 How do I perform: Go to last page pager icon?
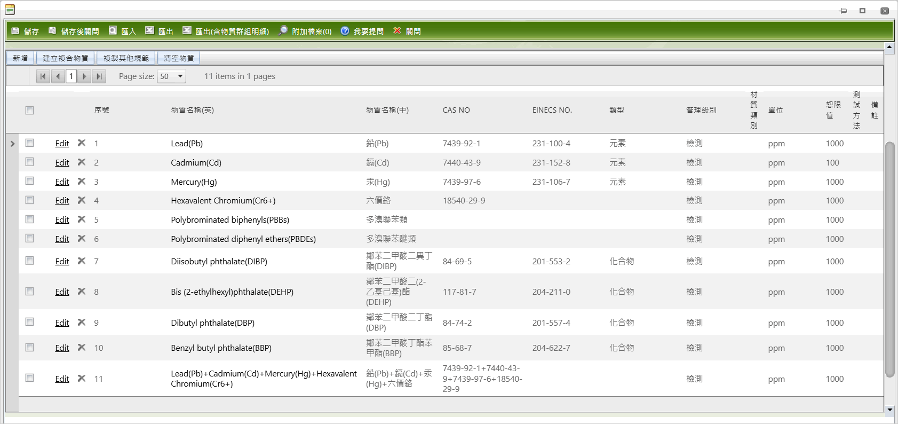tap(99, 76)
